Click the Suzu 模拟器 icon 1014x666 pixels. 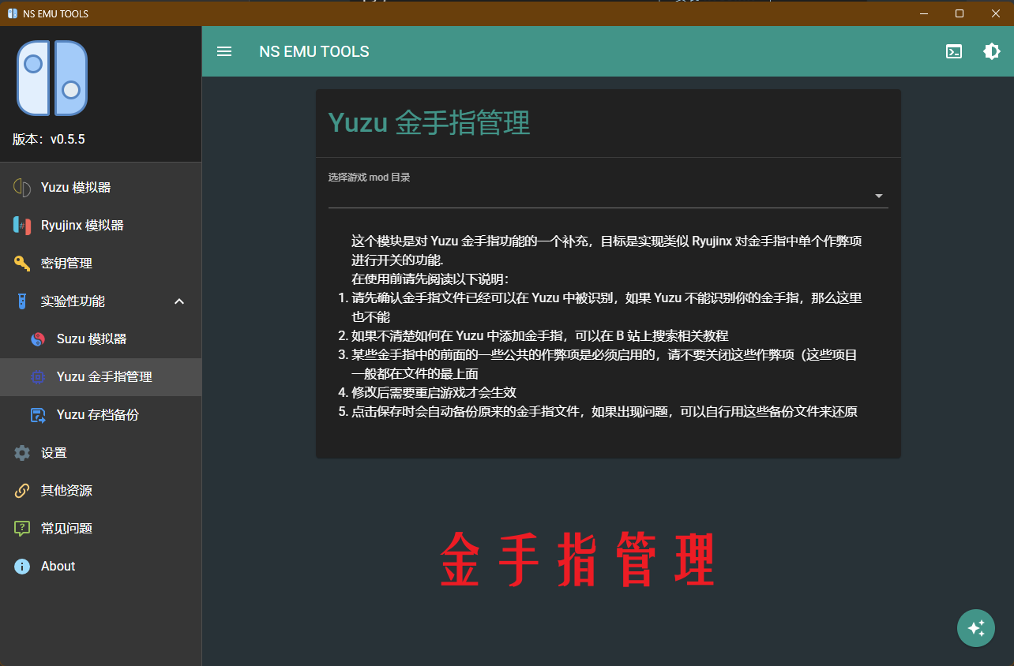click(x=38, y=339)
